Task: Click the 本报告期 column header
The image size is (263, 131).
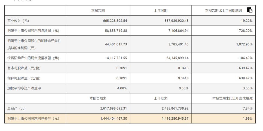Action: point(98,11)
